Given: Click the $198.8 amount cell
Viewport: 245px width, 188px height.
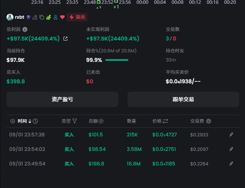Looking at the screenshot, I should (x=96, y=164).
